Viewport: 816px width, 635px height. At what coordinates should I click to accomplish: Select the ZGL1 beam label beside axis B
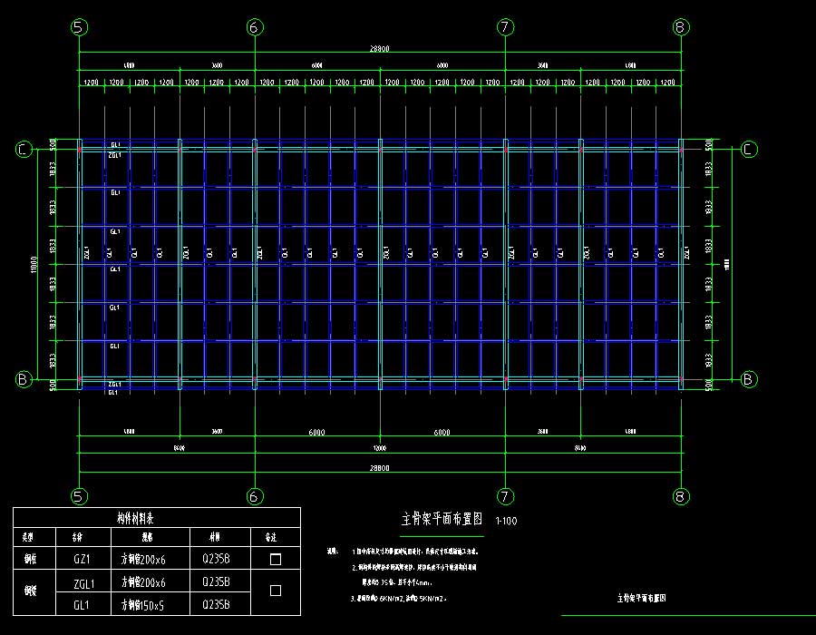pyautogui.click(x=114, y=384)
